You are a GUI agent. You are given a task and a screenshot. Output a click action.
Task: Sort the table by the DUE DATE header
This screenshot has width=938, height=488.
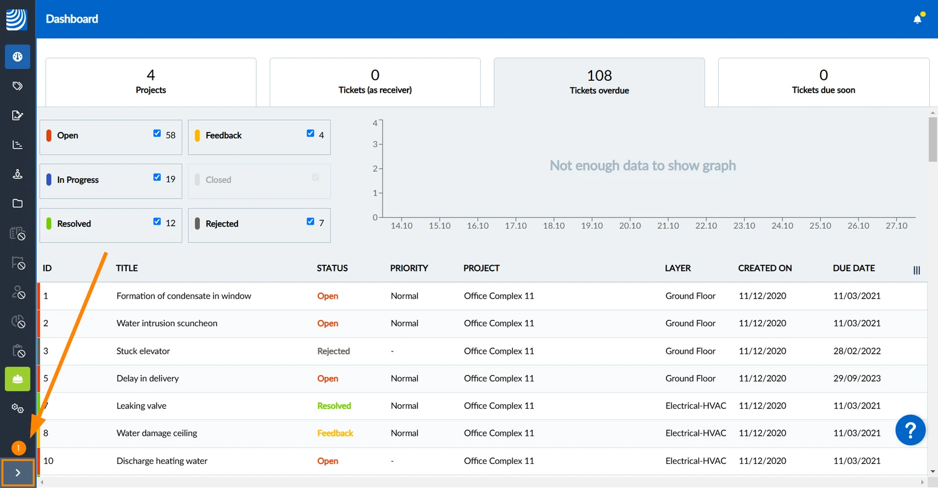pos(854,268)
